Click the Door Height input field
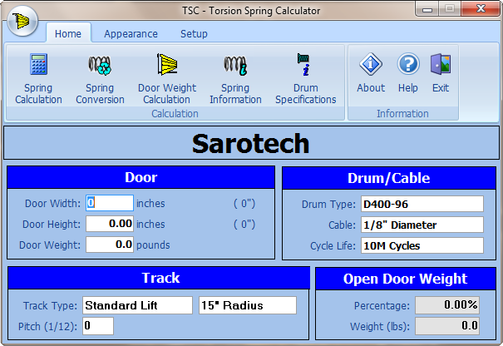 (x=110, y=224)
